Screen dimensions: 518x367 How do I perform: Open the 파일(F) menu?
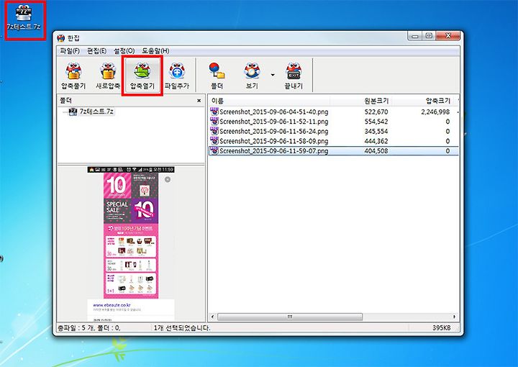click(70, 51)
